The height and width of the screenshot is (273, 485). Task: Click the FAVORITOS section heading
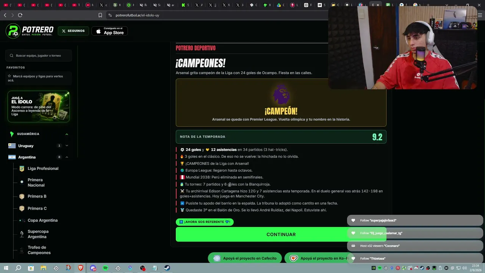point(16,67)
